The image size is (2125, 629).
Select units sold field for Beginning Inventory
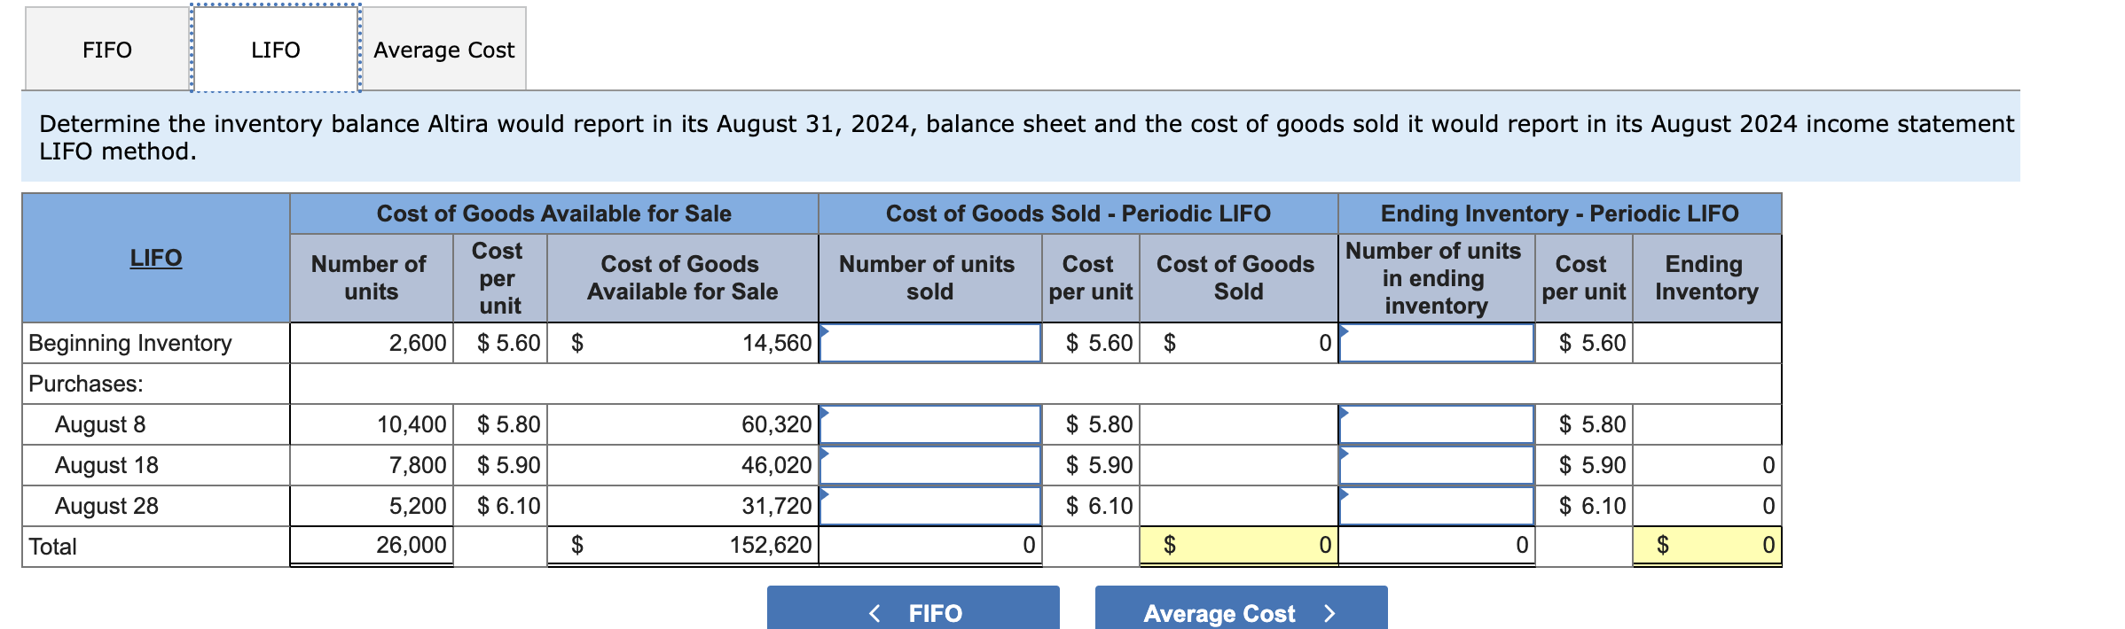click(x=929, y=343)
